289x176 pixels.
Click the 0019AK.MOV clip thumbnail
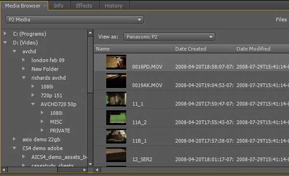(116, 81)
